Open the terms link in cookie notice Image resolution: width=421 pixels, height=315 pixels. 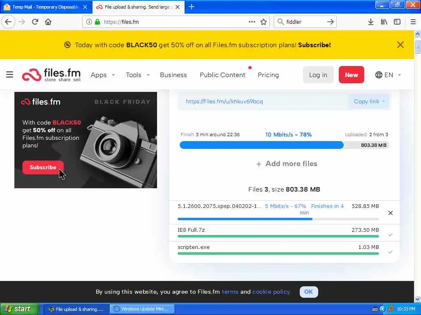(230, 292)
